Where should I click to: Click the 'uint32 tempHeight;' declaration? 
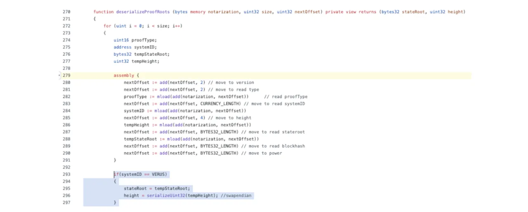tap(137, 61)
